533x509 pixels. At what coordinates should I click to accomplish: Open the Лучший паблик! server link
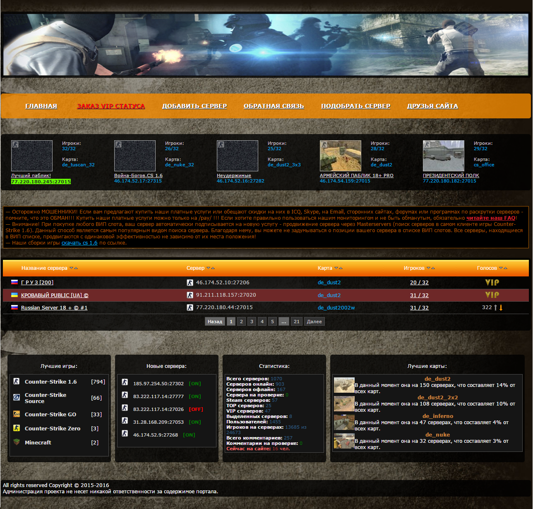31,175
